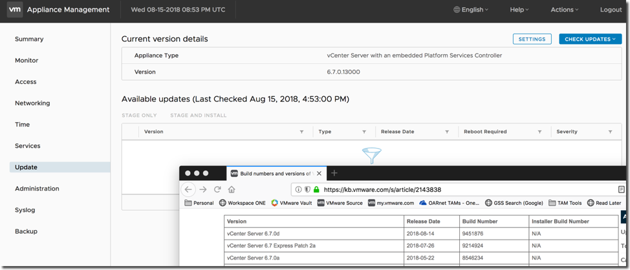Open the Workspace ONE bookmark
This screenshot has width=630, height=270.
pos(243,203)
